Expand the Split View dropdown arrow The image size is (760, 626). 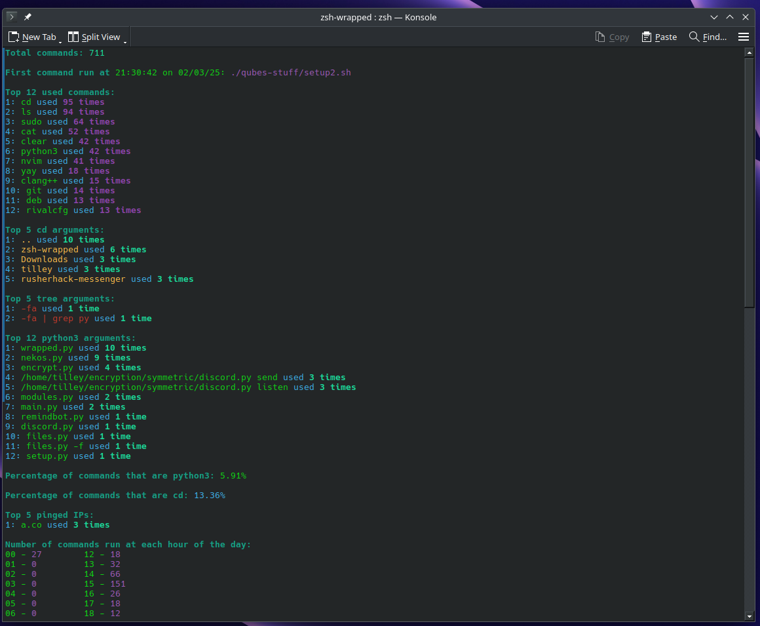pos(125,43)
